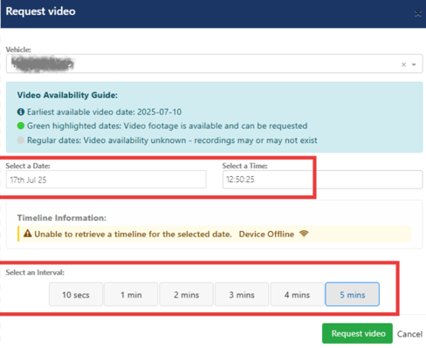Click the info icon beside Earliest available video date
Viewport: 426px width, 348px height.
(x=21, y=112)
